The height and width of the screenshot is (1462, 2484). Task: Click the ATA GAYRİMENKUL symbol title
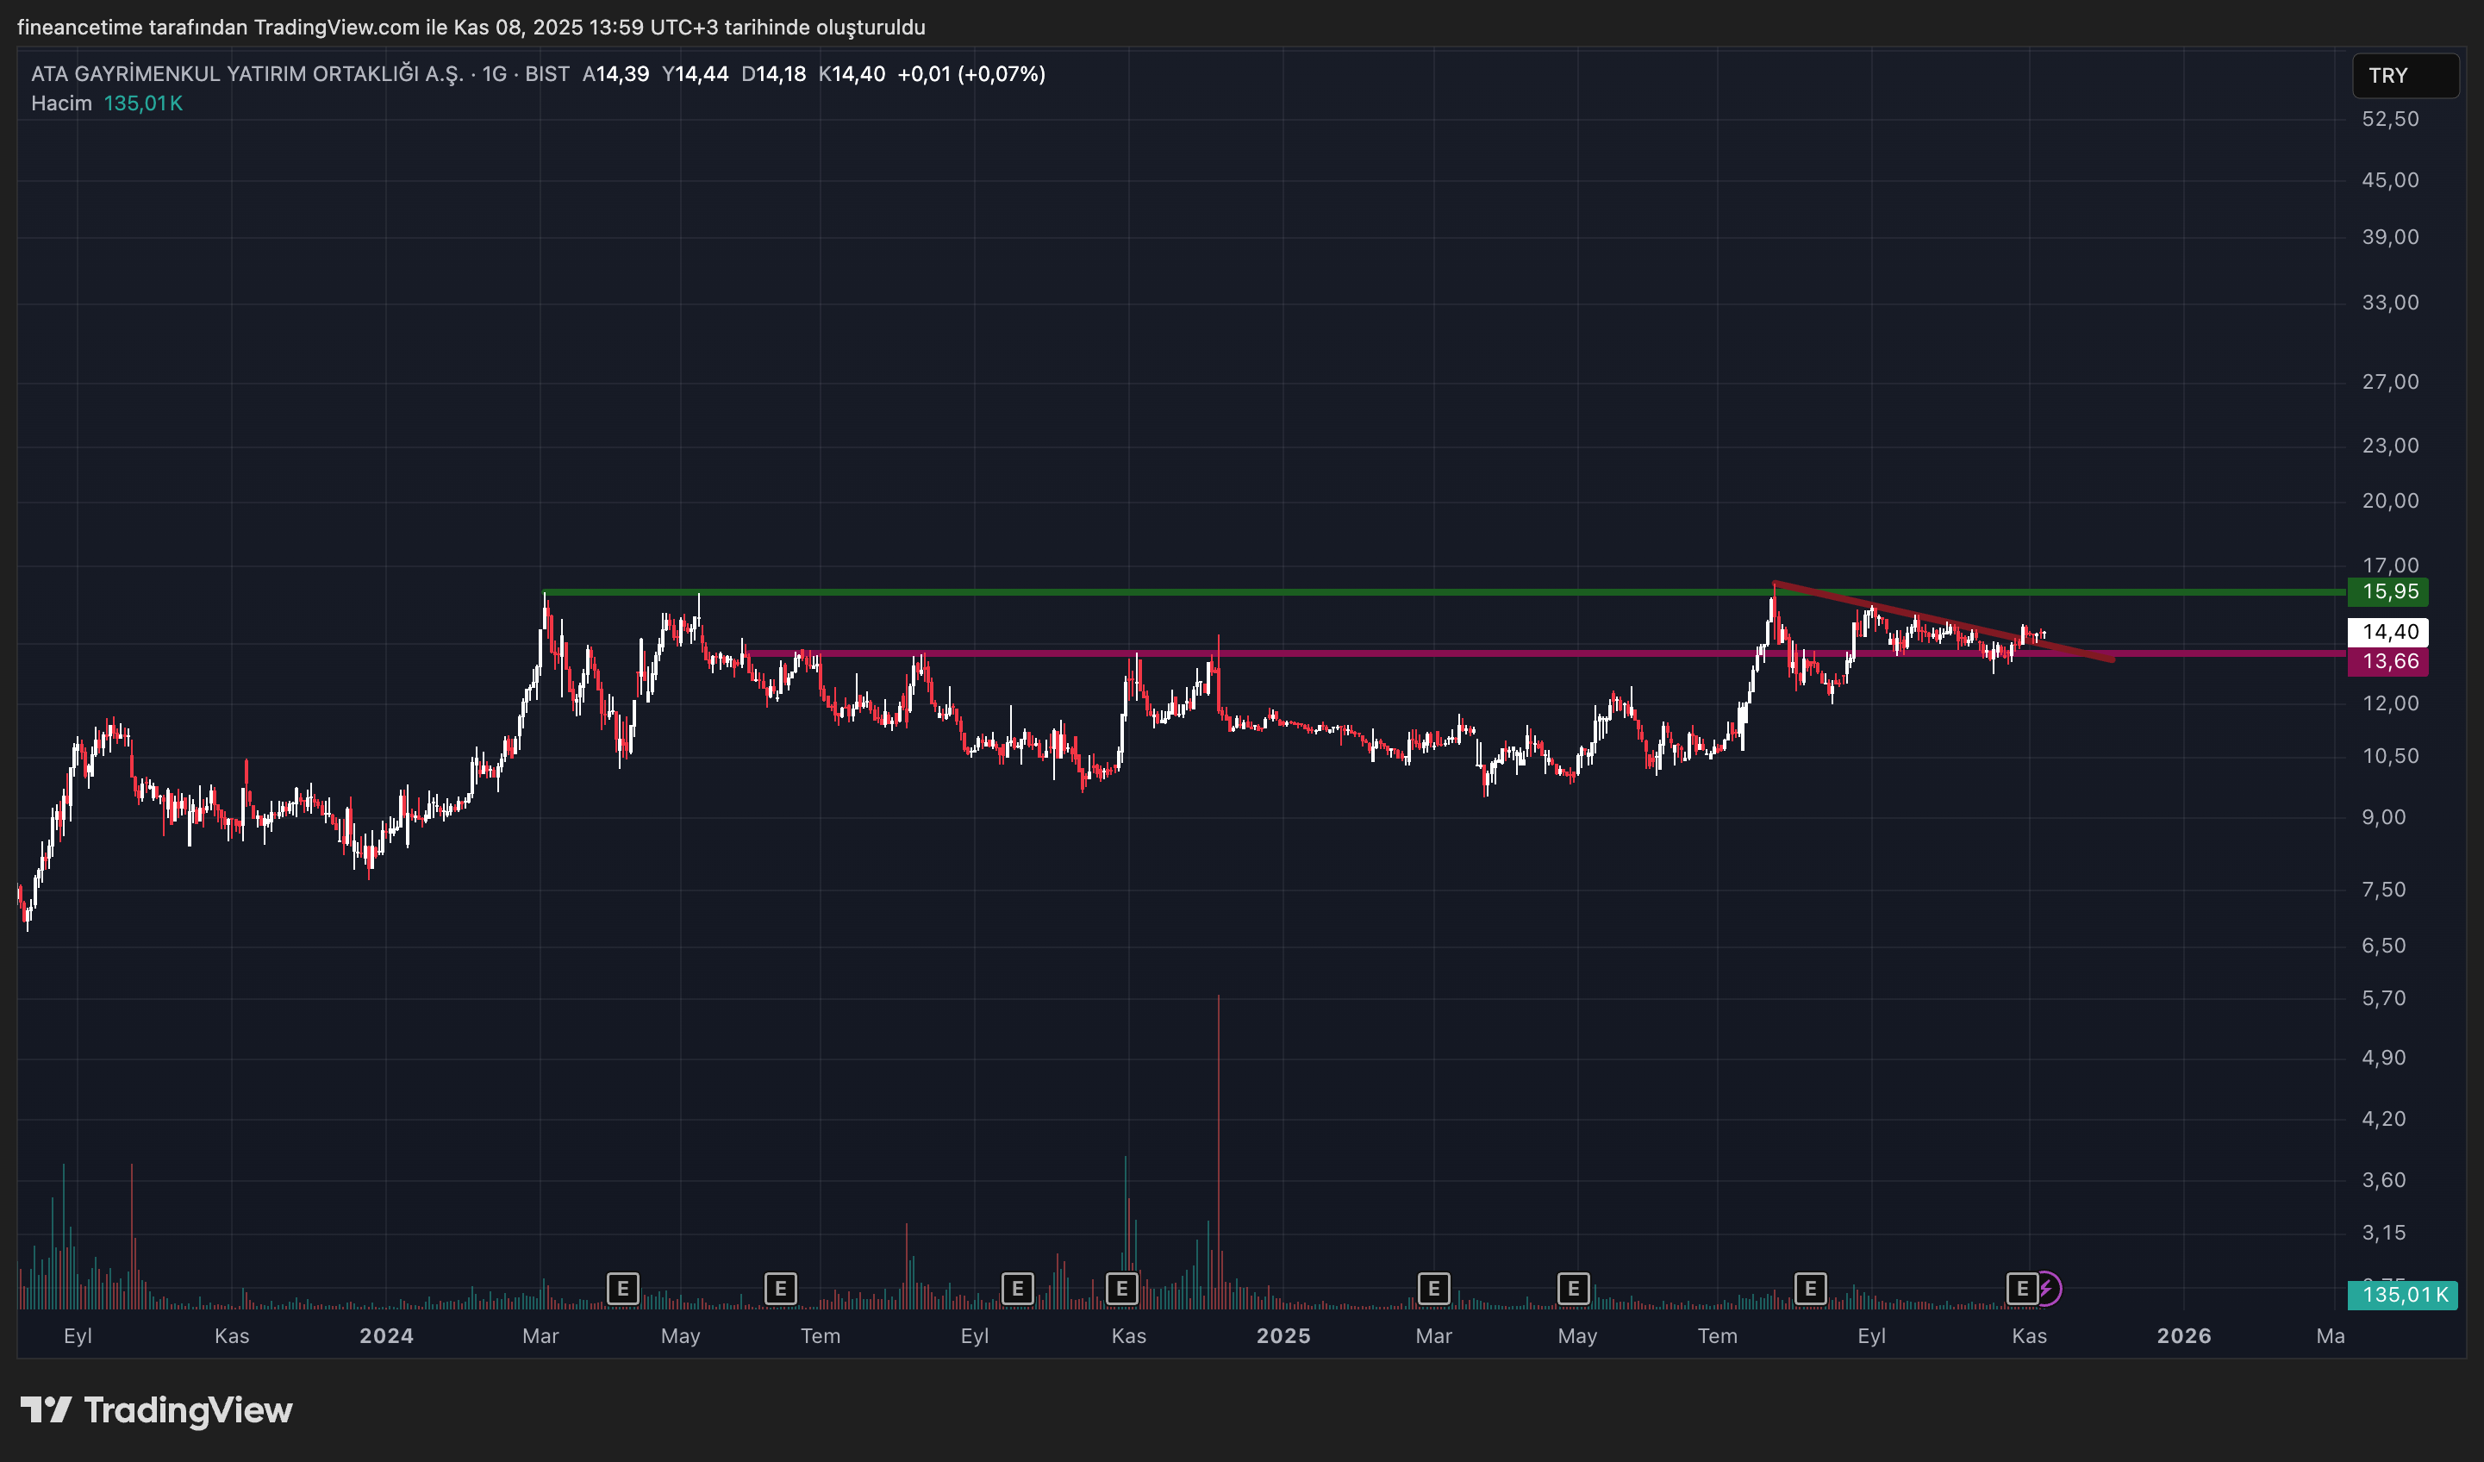click(x=247, y=74)
